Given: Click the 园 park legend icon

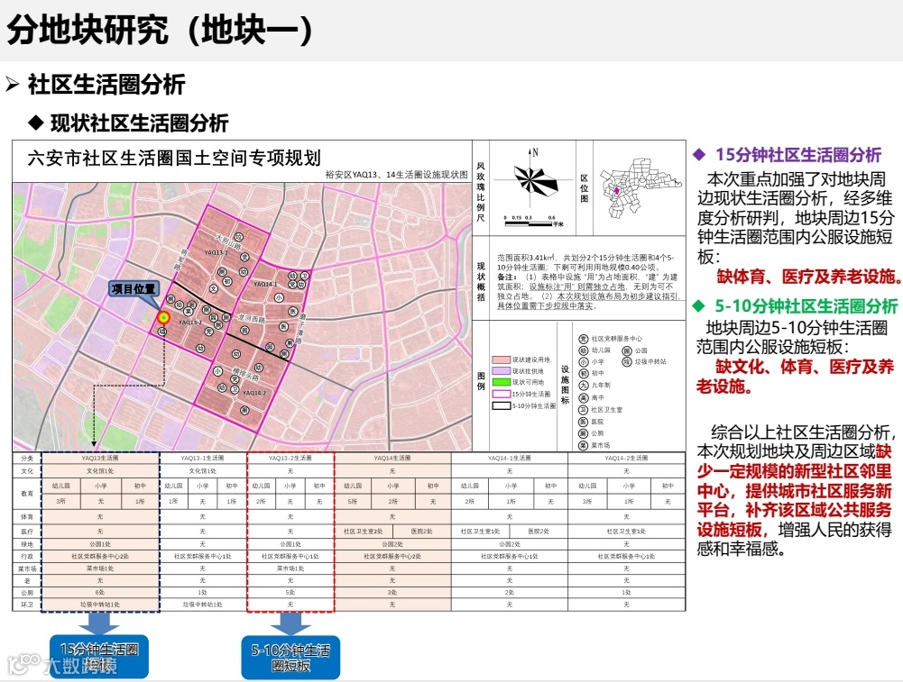Looking at the screenshot, I should 627,350.
